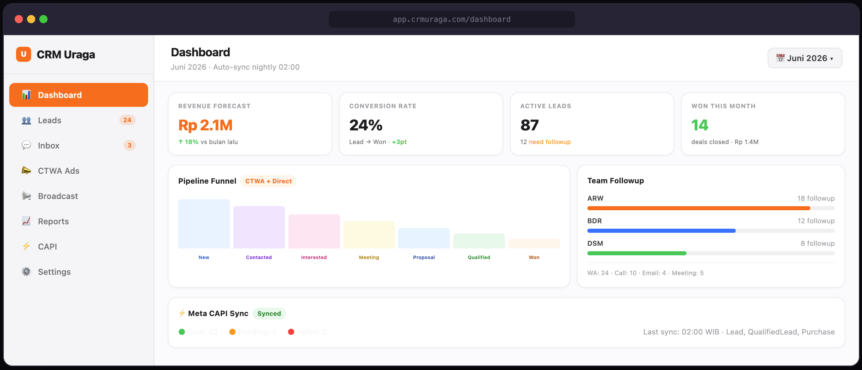
Task: Go to the Leads section
Action: [79, 120]
